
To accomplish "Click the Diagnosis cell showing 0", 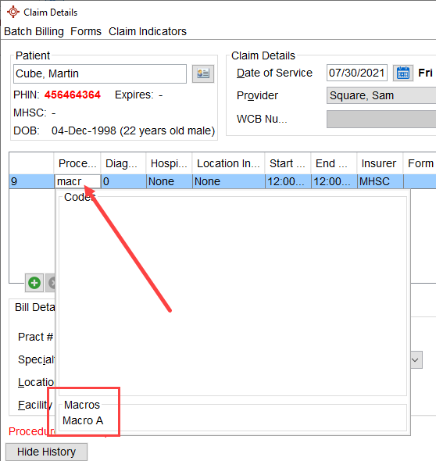I will (x=123, y=181).
